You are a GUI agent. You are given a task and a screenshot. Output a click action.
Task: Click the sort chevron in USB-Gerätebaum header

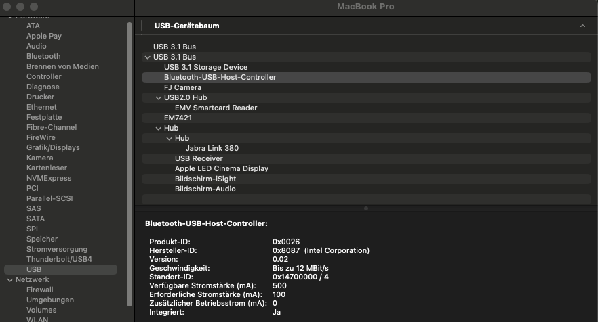pos(582,26)
